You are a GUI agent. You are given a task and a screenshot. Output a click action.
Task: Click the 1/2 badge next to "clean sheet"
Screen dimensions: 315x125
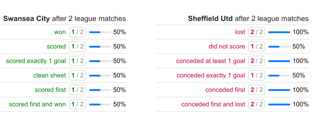77,75
